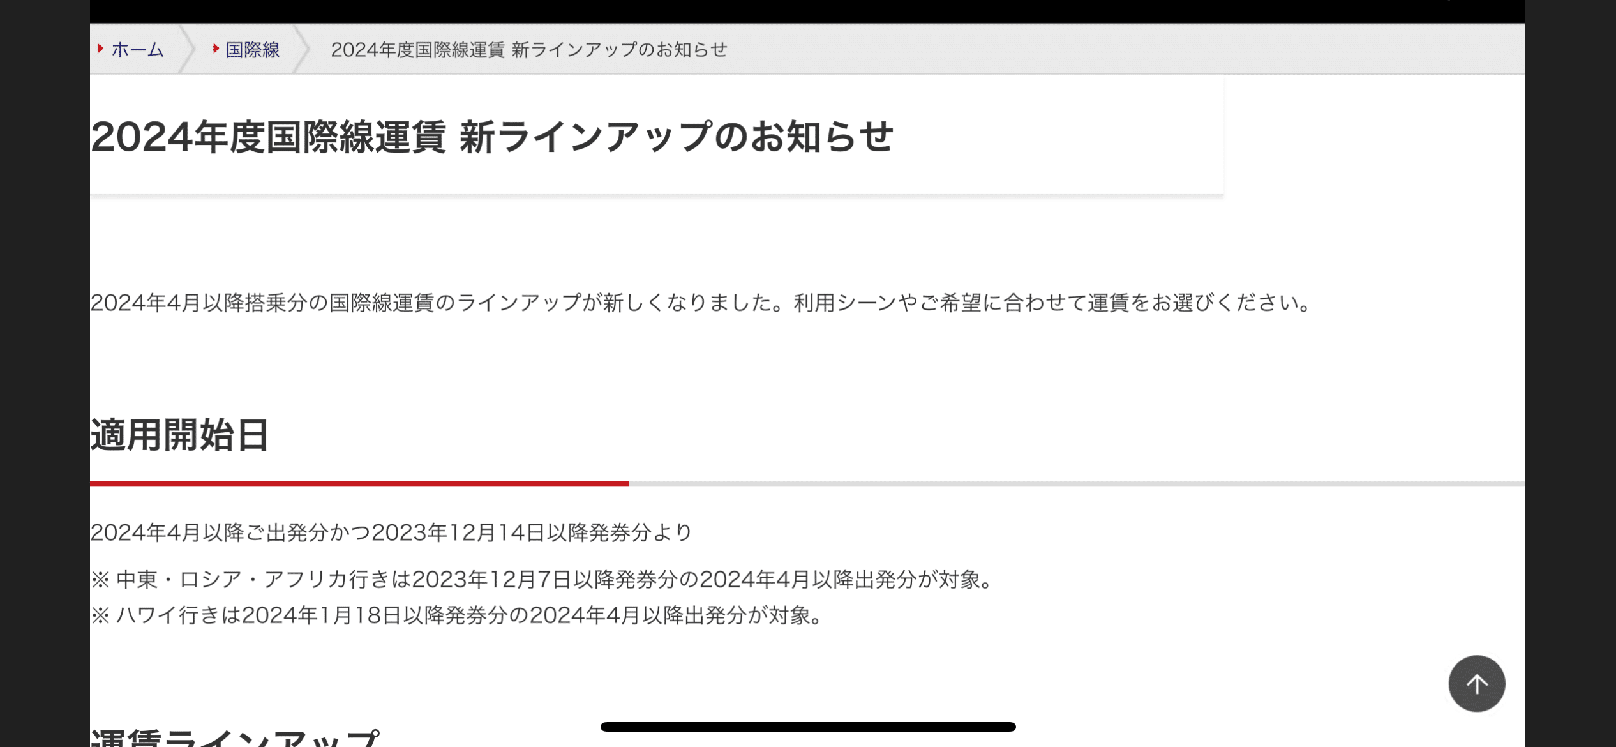Click the red underline below 適用開始日

pyautogui.click(x=359, y=483)
